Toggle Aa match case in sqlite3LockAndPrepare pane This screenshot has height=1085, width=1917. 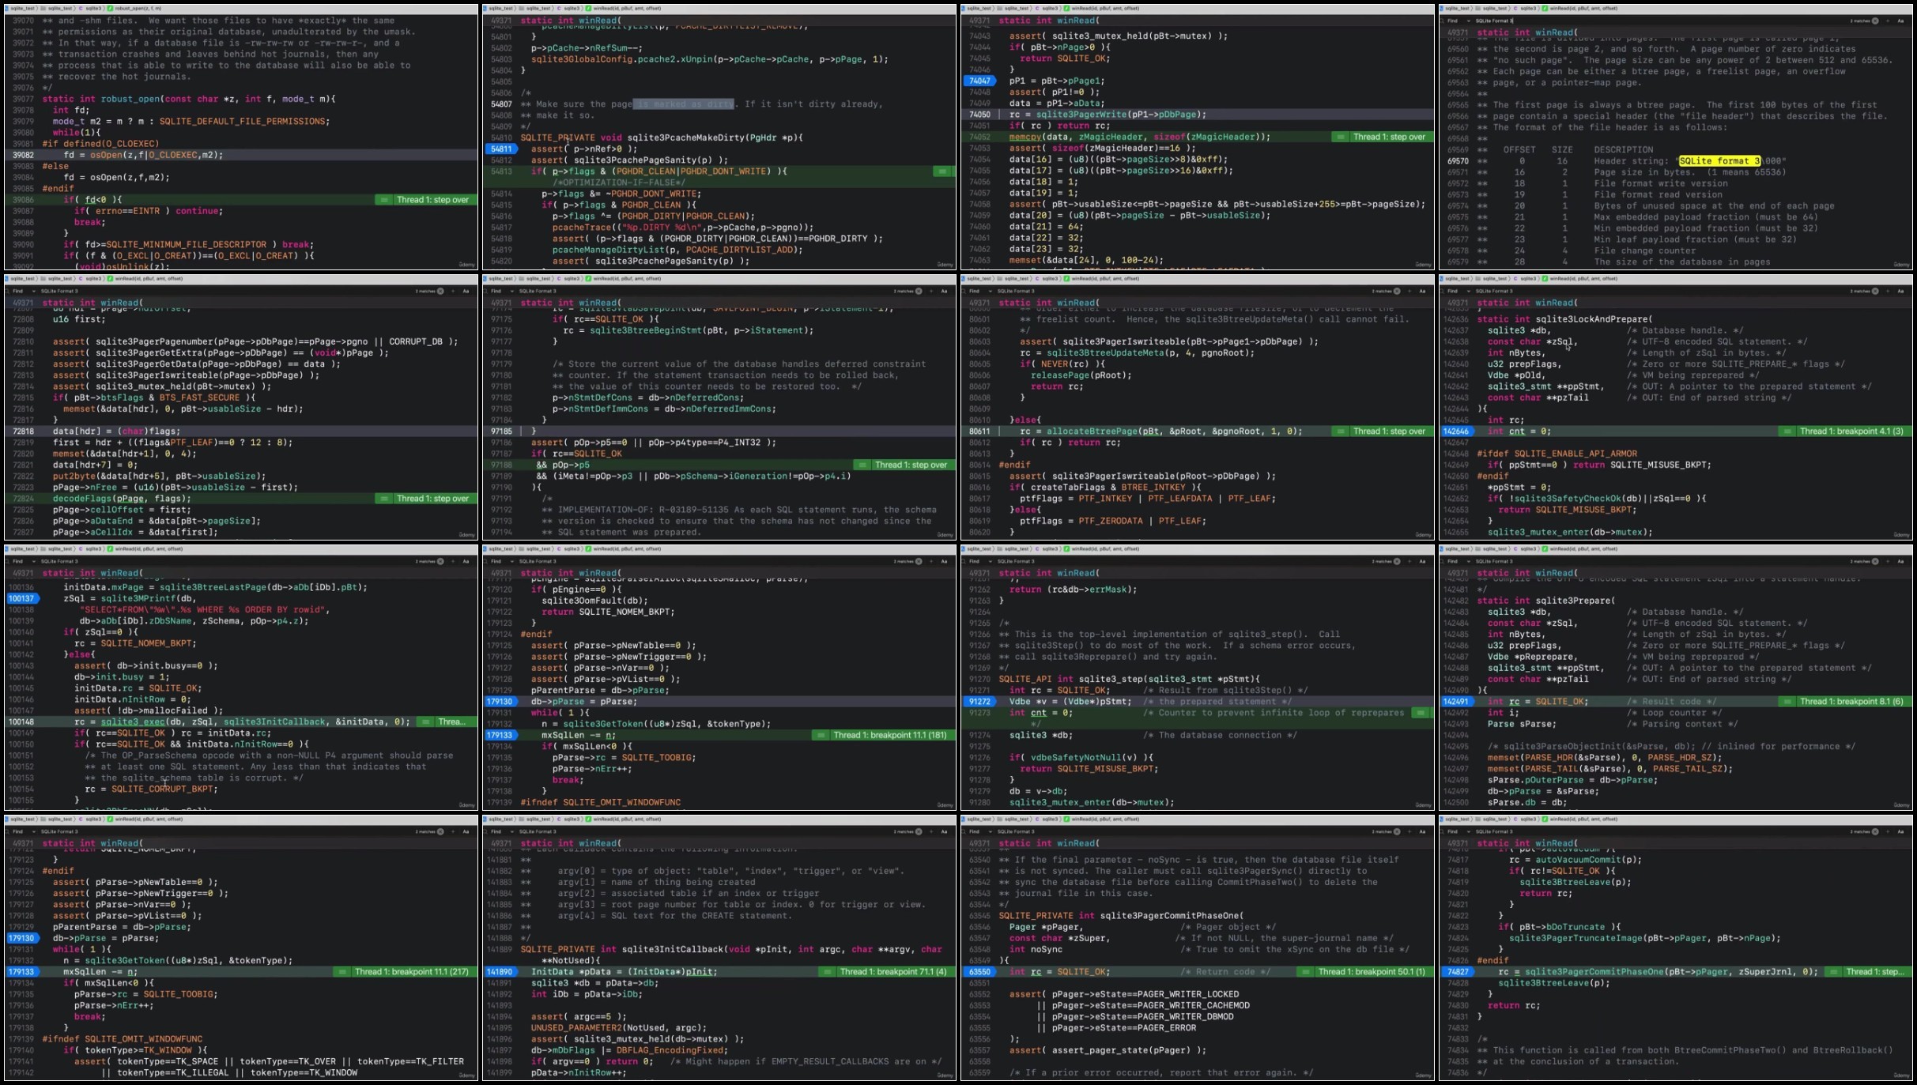pyautogui.click(x=1900, y=291)
